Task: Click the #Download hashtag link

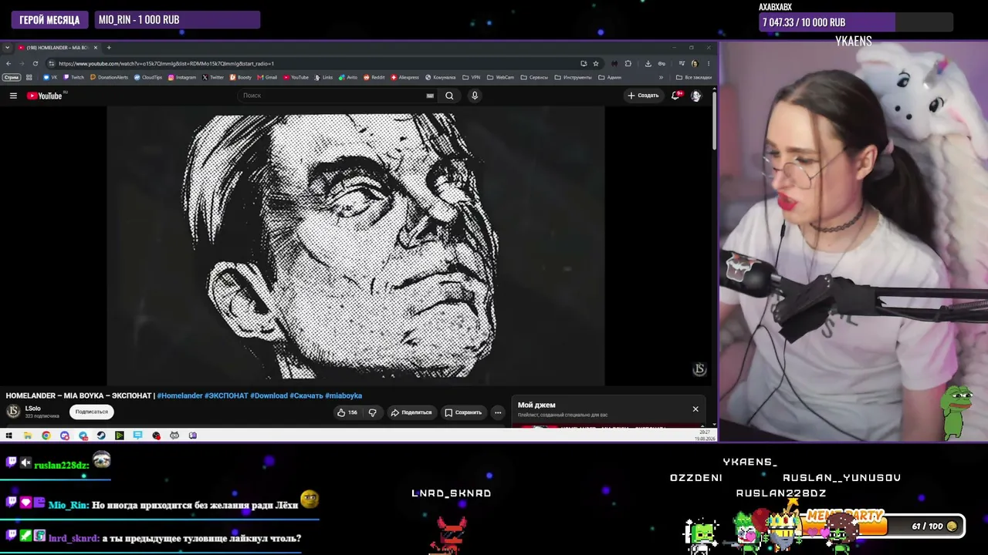Action: (269, 396)
